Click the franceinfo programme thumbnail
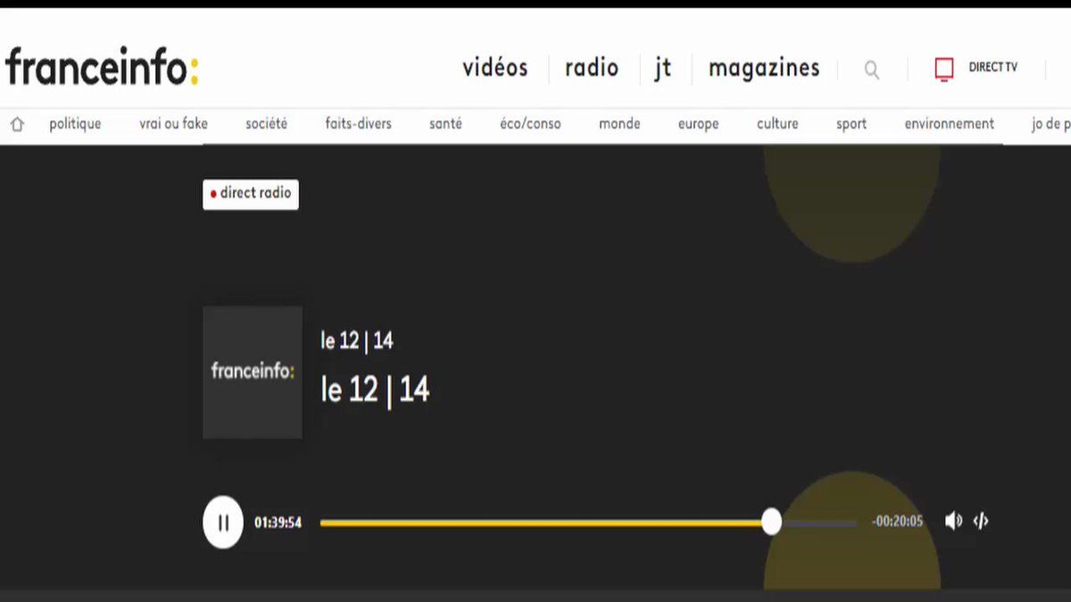 [253, 372]
